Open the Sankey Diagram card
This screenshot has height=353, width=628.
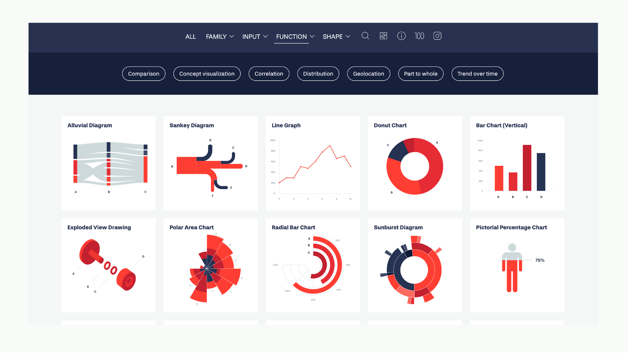[x=211, y=163]
